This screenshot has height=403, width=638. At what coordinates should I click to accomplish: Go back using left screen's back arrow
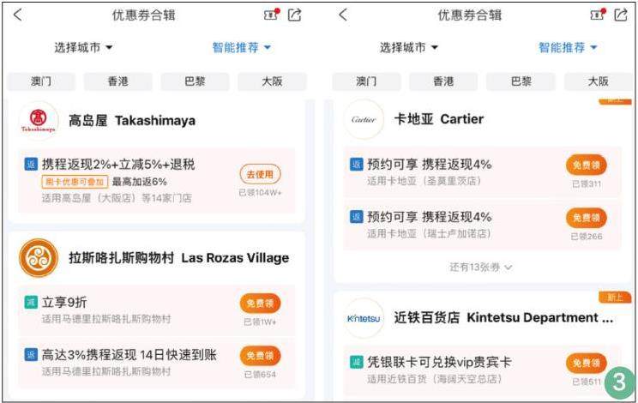[17, 15]
